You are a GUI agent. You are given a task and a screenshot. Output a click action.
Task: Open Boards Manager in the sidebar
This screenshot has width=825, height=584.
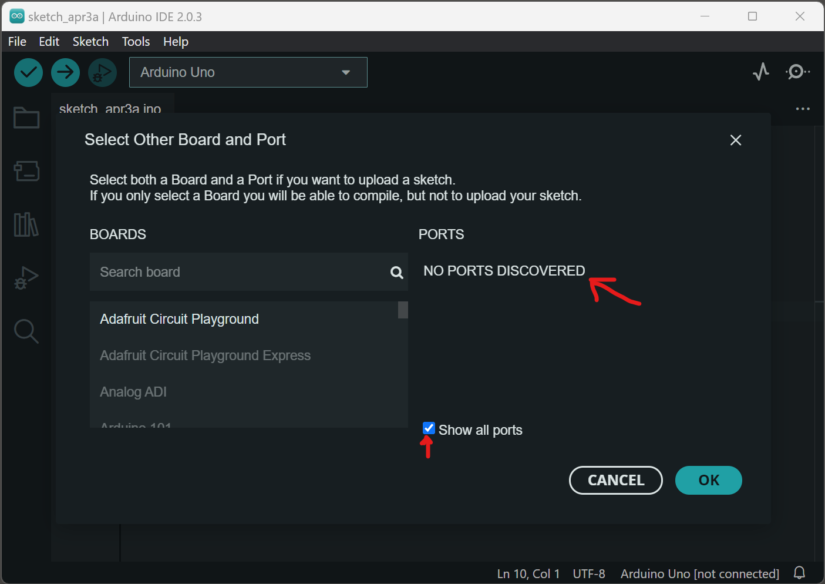[26, 171]
